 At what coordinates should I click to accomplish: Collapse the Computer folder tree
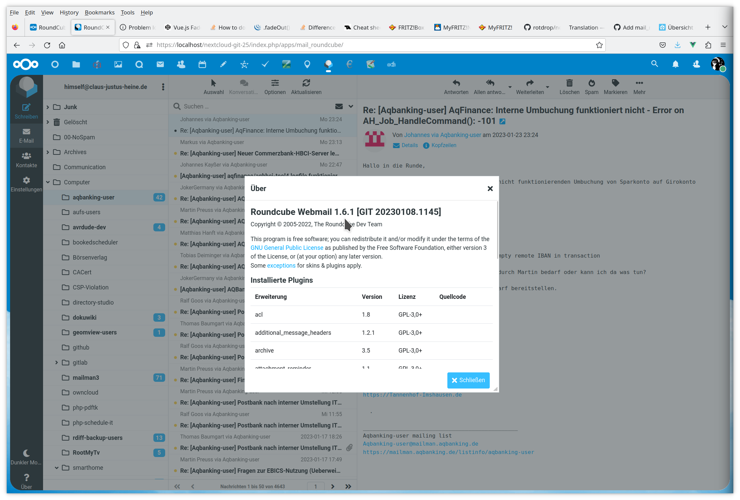pyautogui.click(x=48, y=182)
